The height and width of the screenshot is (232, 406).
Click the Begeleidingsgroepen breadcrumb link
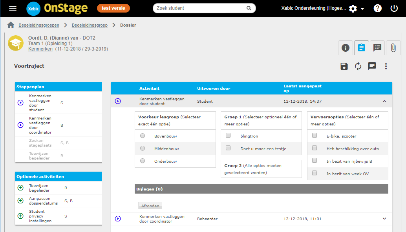point(39,25)
